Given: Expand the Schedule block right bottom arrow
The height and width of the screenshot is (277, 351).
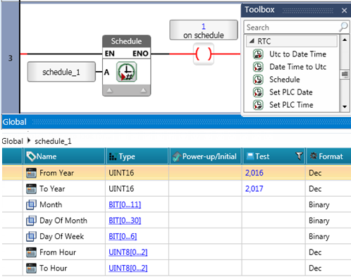Looking at the screenshot, I should (x=143, y=90).
